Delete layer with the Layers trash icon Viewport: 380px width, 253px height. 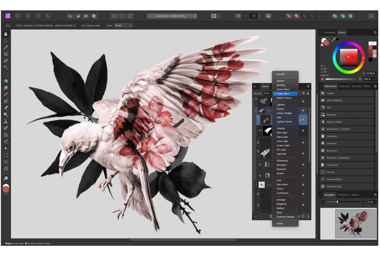pos(308,216)
